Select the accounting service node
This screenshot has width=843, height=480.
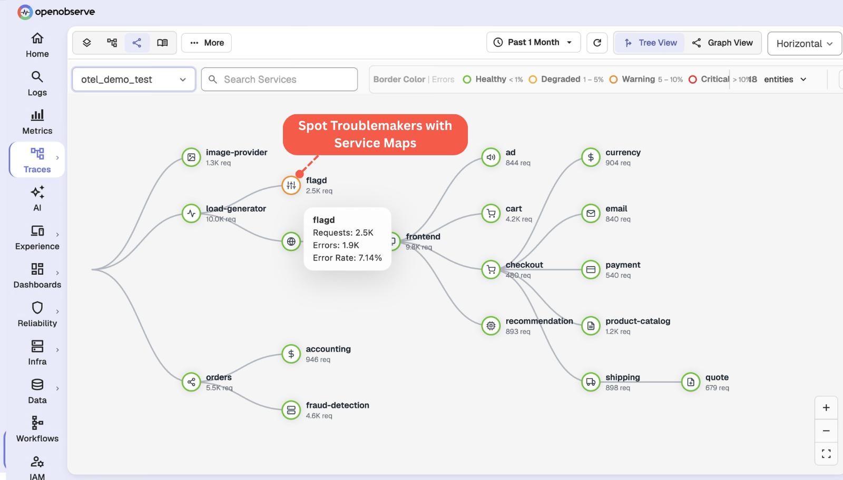click(x=291, y=354)
